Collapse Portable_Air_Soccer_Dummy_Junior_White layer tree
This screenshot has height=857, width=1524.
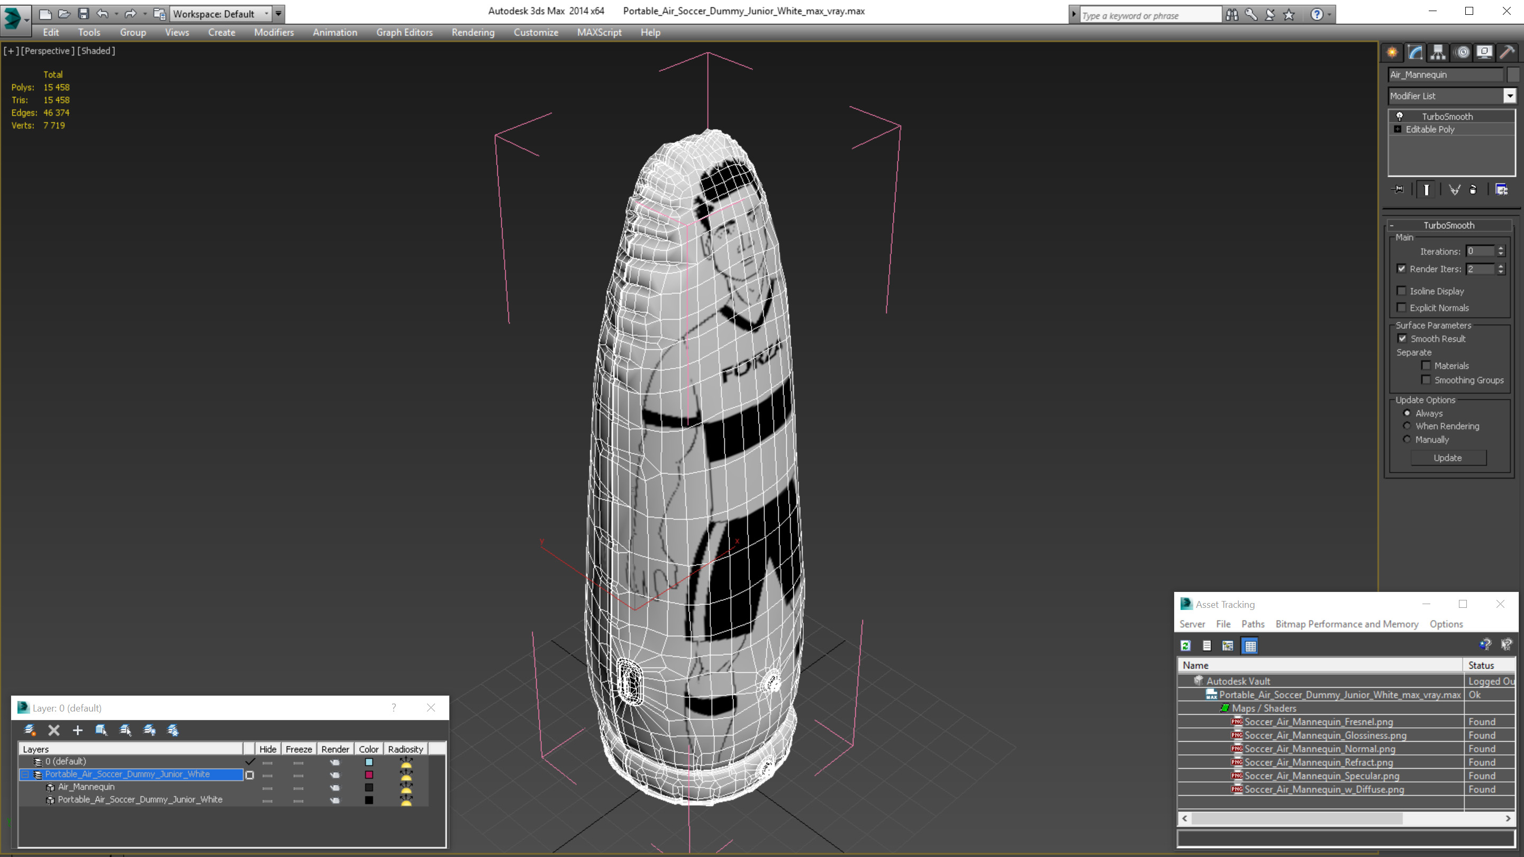(x=25, y=774)
